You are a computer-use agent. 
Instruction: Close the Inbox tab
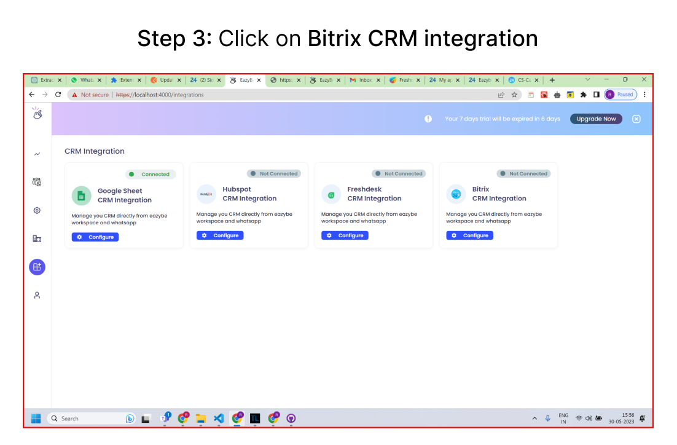(x=378, y=80)
